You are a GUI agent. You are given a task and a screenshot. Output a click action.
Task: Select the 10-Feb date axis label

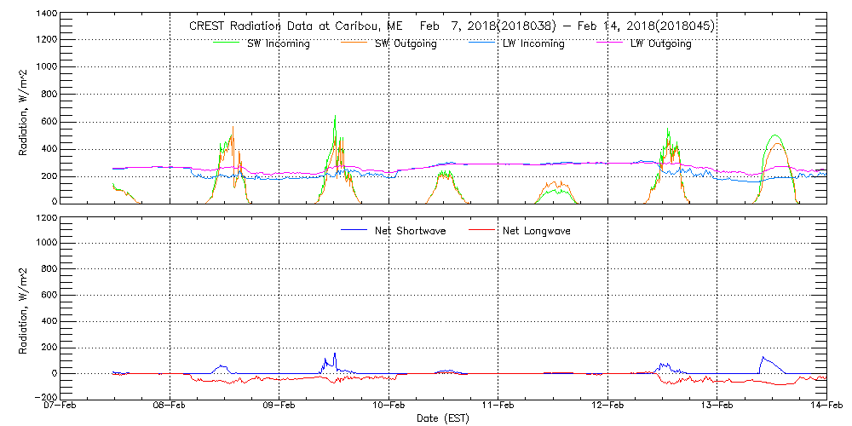click(389, 406)
